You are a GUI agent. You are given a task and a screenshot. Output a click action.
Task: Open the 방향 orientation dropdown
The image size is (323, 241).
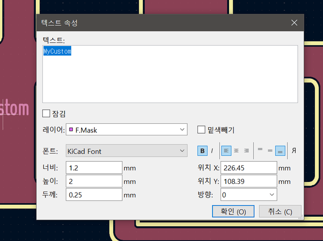pos(249,195)
